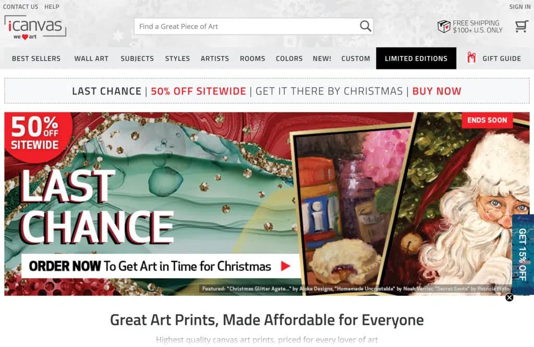Open the shopping cart icon
Screen dimensions: 534x347
point(521,26)
